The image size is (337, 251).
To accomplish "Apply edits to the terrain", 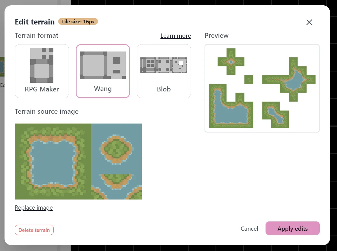I will click(x=293, y=228).
